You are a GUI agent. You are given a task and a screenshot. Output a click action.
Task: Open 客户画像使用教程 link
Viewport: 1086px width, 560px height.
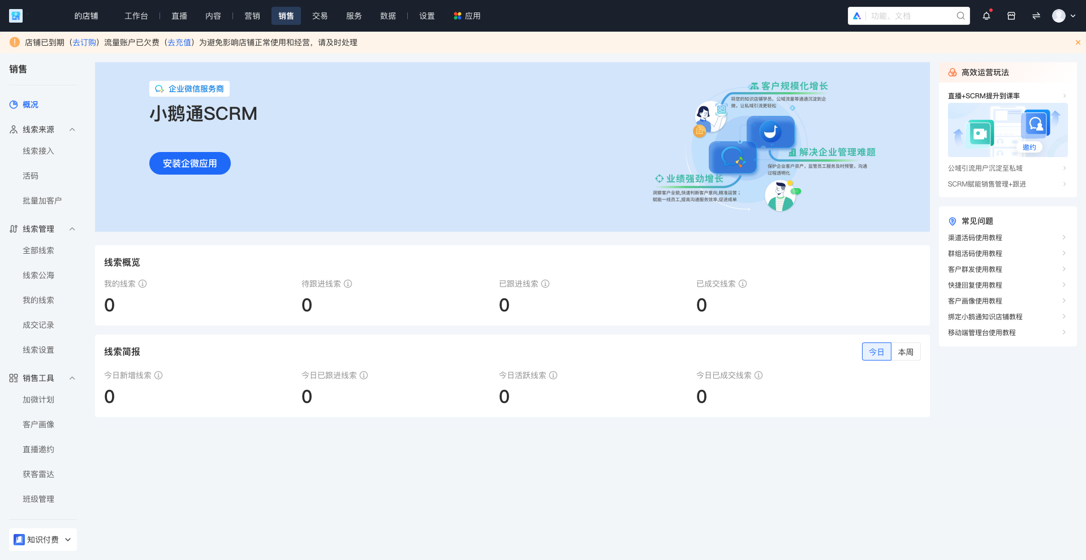click(x=975, y=301)
